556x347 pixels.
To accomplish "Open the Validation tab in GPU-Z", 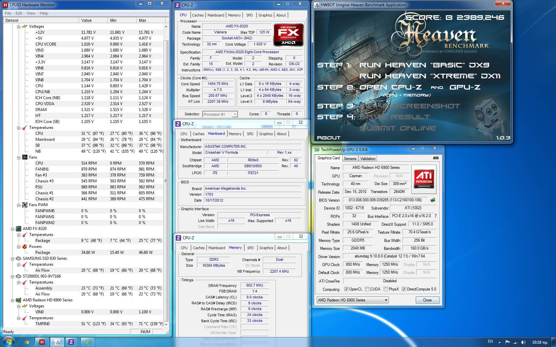I will pyautogui.click(x=368, y=159).
